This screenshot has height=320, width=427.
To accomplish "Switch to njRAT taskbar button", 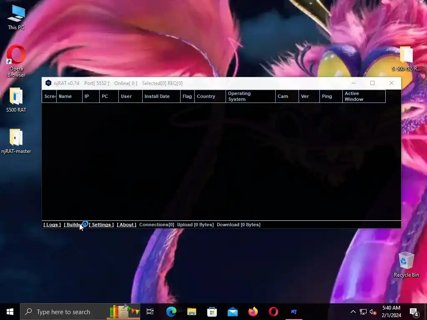I will click(x=294, y=312).
